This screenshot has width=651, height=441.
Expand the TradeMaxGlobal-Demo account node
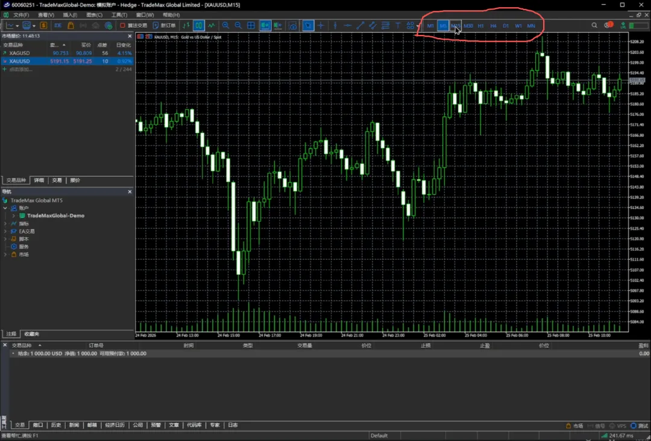[13, 216]
